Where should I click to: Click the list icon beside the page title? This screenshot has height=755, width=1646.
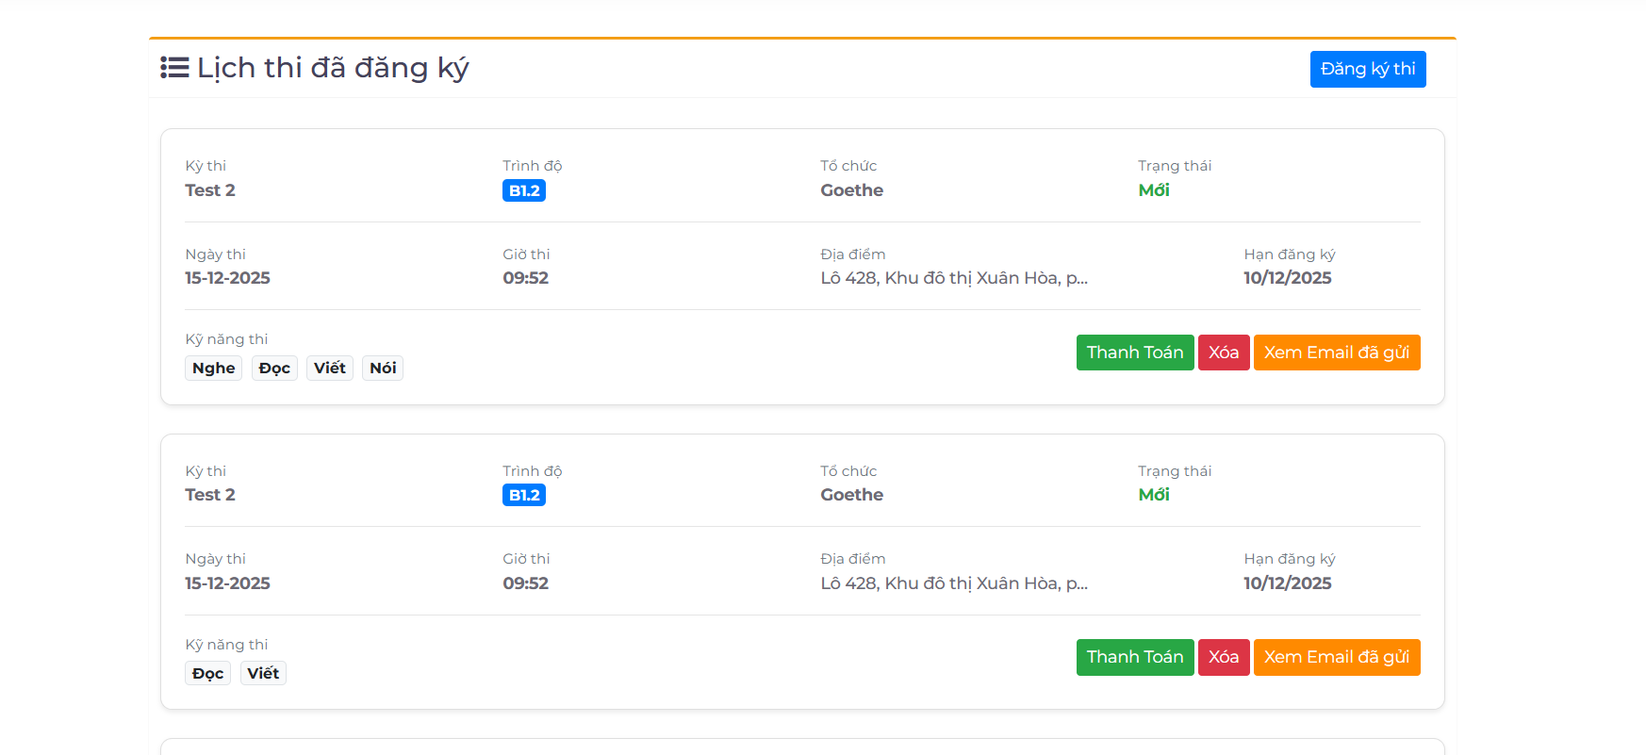[174, 68]
